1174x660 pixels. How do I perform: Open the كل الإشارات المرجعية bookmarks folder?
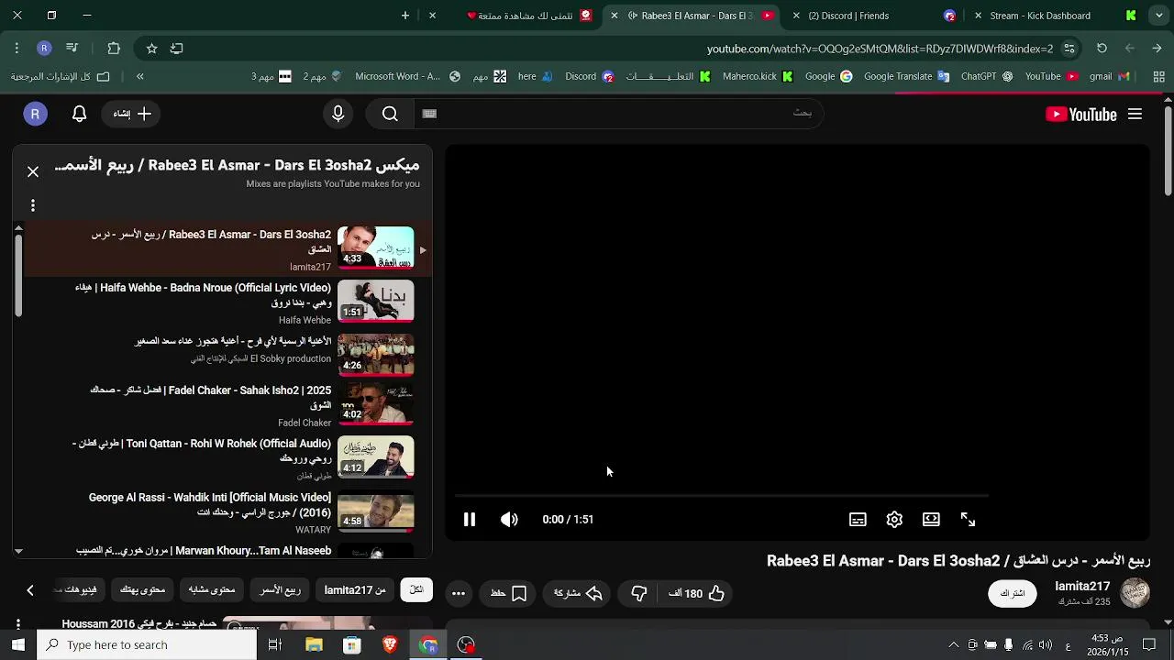point(60,76)
